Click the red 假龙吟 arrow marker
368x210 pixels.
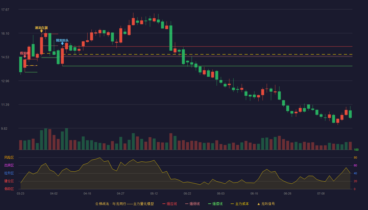click(25, 56)
